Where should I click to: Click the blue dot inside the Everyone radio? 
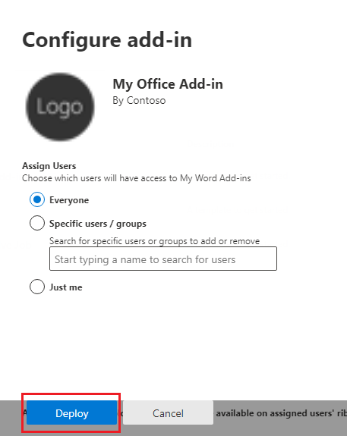[x=37, y=199]
